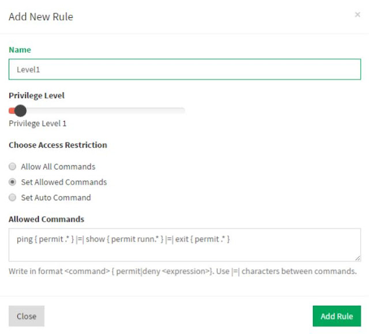The image size is (369, 334).
Task: Click the Add New Rule dialog title
Action: (x=40, y=17)
